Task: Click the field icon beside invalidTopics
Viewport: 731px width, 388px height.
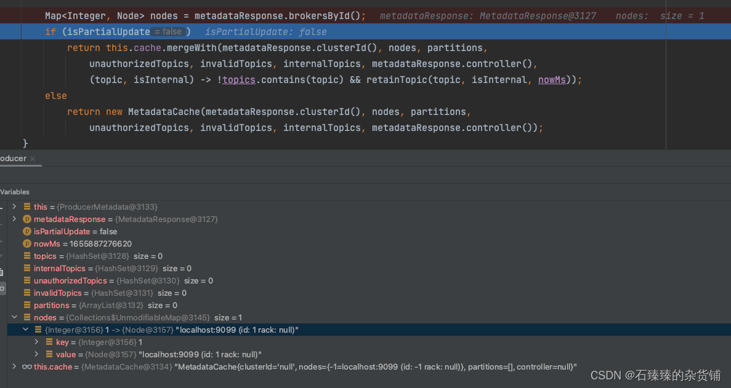Action: [27, 293]
